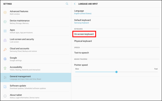Select Apps in settings list
This screenshot has width=162, height=101.
pos(36,31)
